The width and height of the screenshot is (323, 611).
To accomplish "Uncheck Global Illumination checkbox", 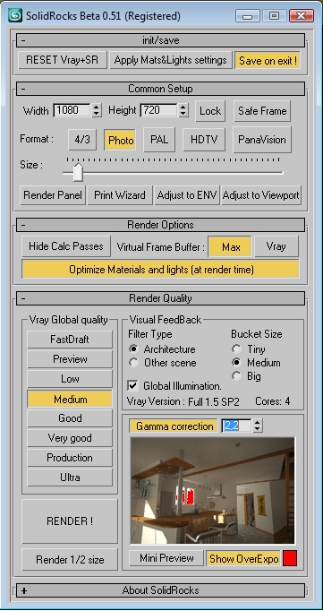I will coord(133,386).
